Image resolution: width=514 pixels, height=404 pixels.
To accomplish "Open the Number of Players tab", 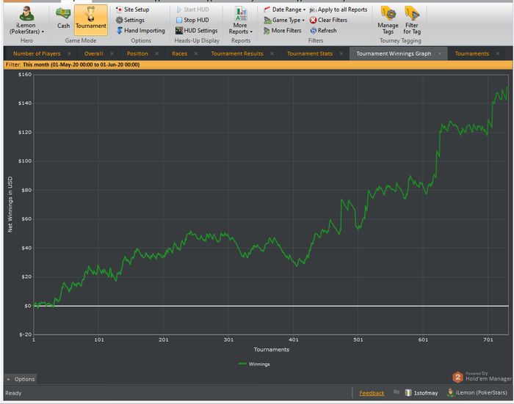I will pyautogui.click(x=37, y=54).
